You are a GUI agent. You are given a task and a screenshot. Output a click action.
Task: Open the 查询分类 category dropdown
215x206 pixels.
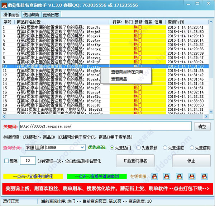coord(82,147)
